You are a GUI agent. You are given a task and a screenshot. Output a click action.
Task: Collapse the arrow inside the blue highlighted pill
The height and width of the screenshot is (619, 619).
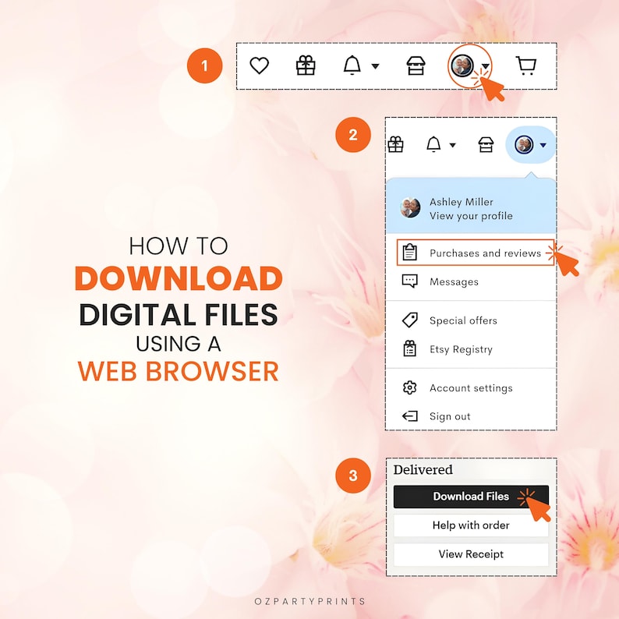tap(543, 145)
